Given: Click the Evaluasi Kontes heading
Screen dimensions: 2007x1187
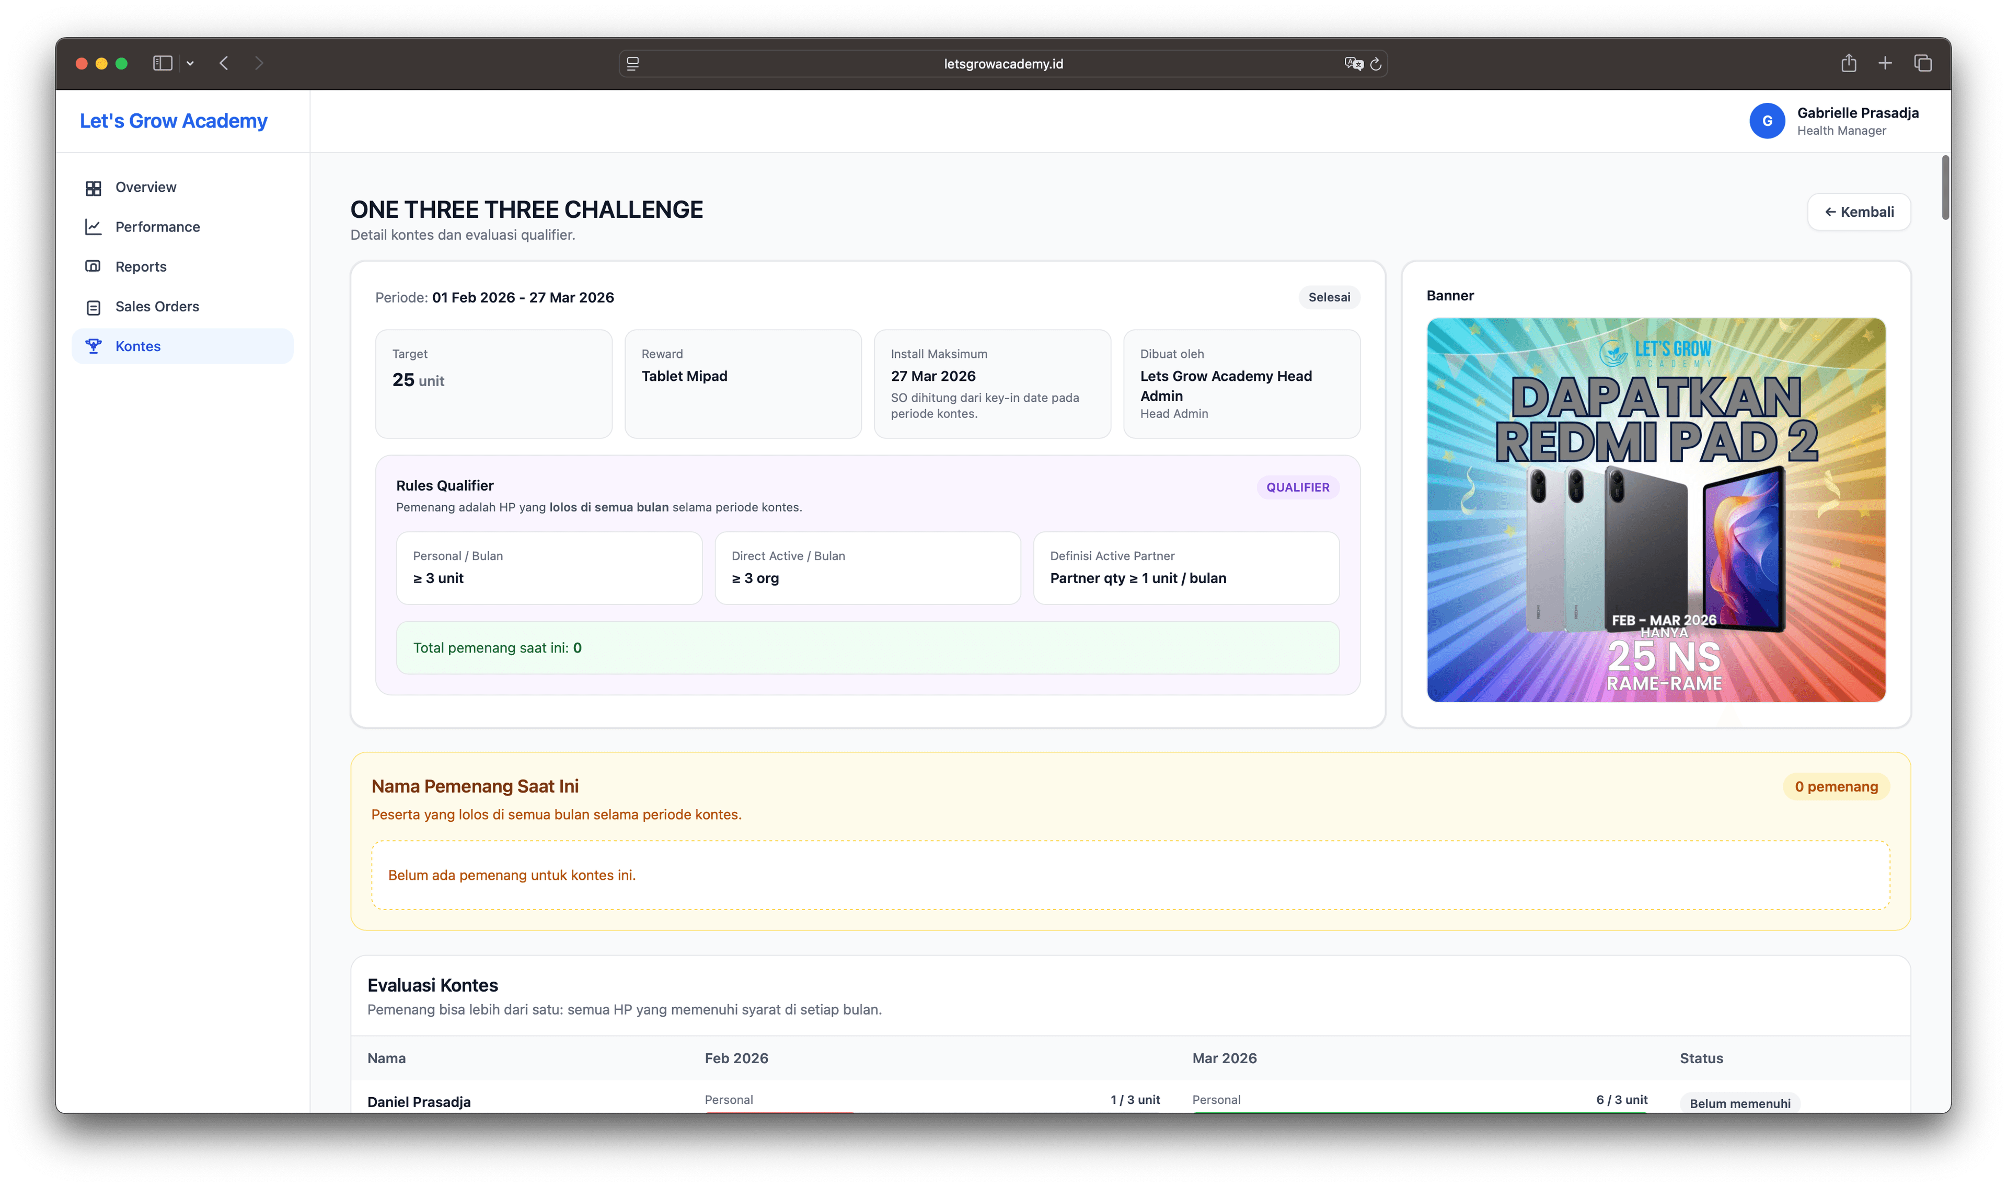Looking at the screenshot, I should coord(433,985).
